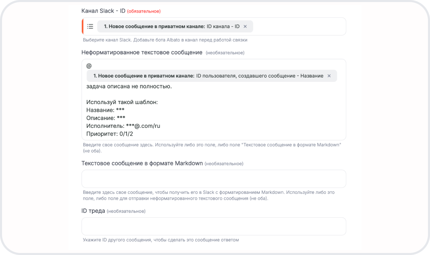The width and height of the screenshot is (430, 255).
Task: Click the red "(обязательное)" required marker
Action: [x=144, y=11]
